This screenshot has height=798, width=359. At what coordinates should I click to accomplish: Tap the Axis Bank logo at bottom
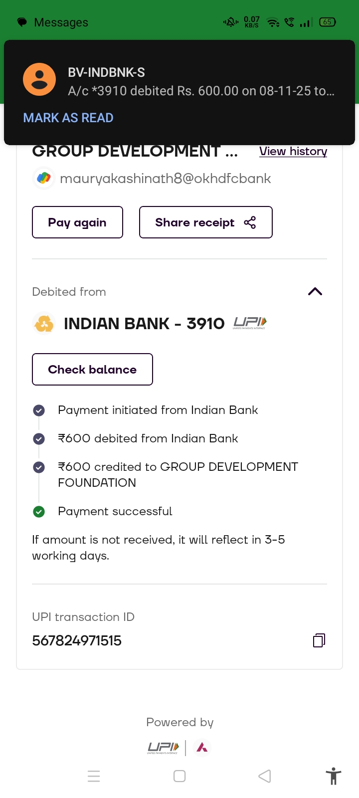tap(202, 747)
